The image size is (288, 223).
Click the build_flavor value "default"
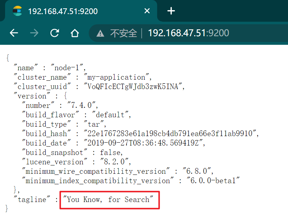[110, 115]
